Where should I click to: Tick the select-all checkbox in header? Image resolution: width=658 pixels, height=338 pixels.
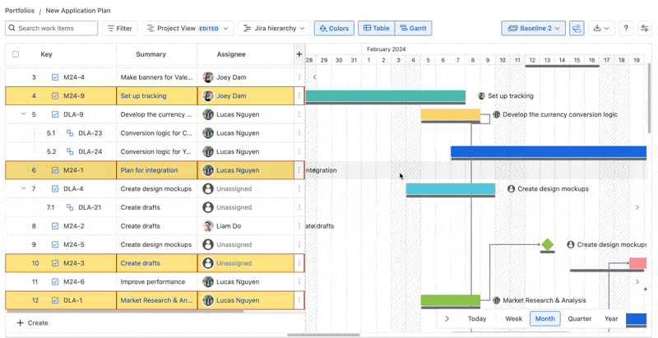click(16, 54)
